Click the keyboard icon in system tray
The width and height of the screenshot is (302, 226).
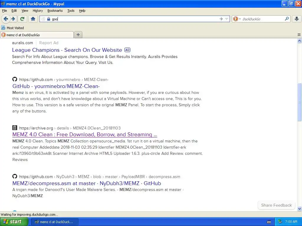click(x=269, y=222)
